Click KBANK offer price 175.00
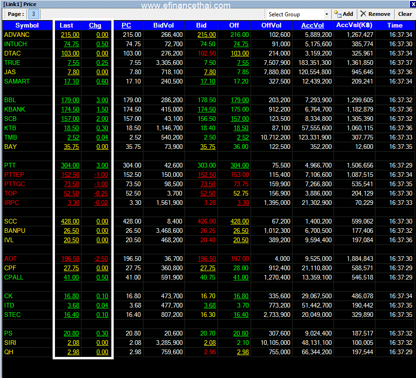416x378 pixels. coord(239,109)
